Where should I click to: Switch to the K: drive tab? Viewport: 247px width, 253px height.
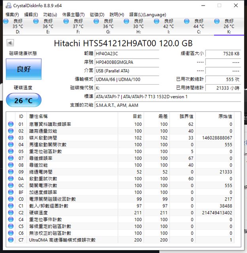tap(229, 26)
